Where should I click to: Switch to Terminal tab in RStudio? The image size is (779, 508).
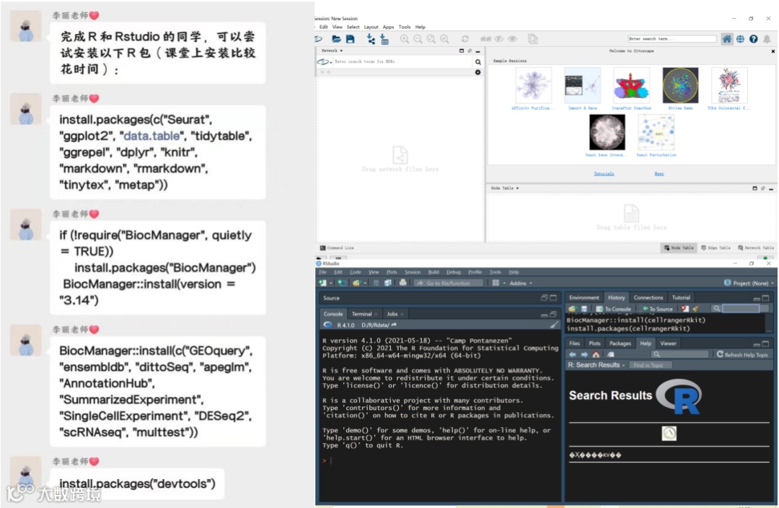pyautogui.click(x=361, y=314)
